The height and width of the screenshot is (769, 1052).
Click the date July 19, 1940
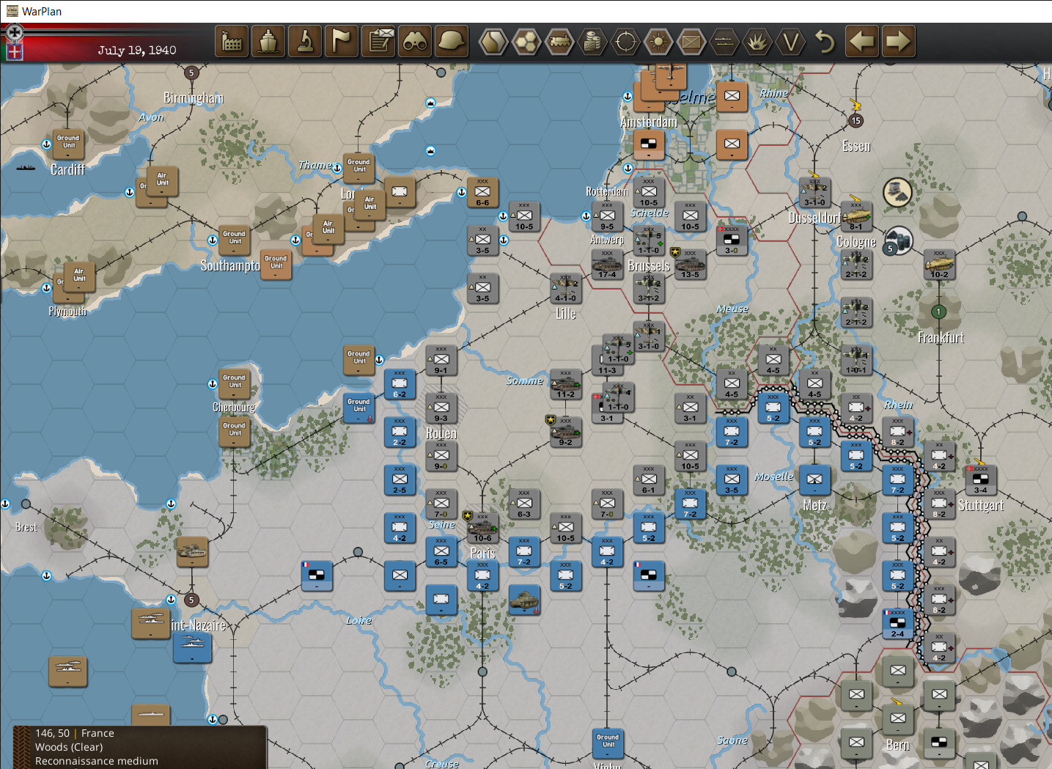(137, 50)
